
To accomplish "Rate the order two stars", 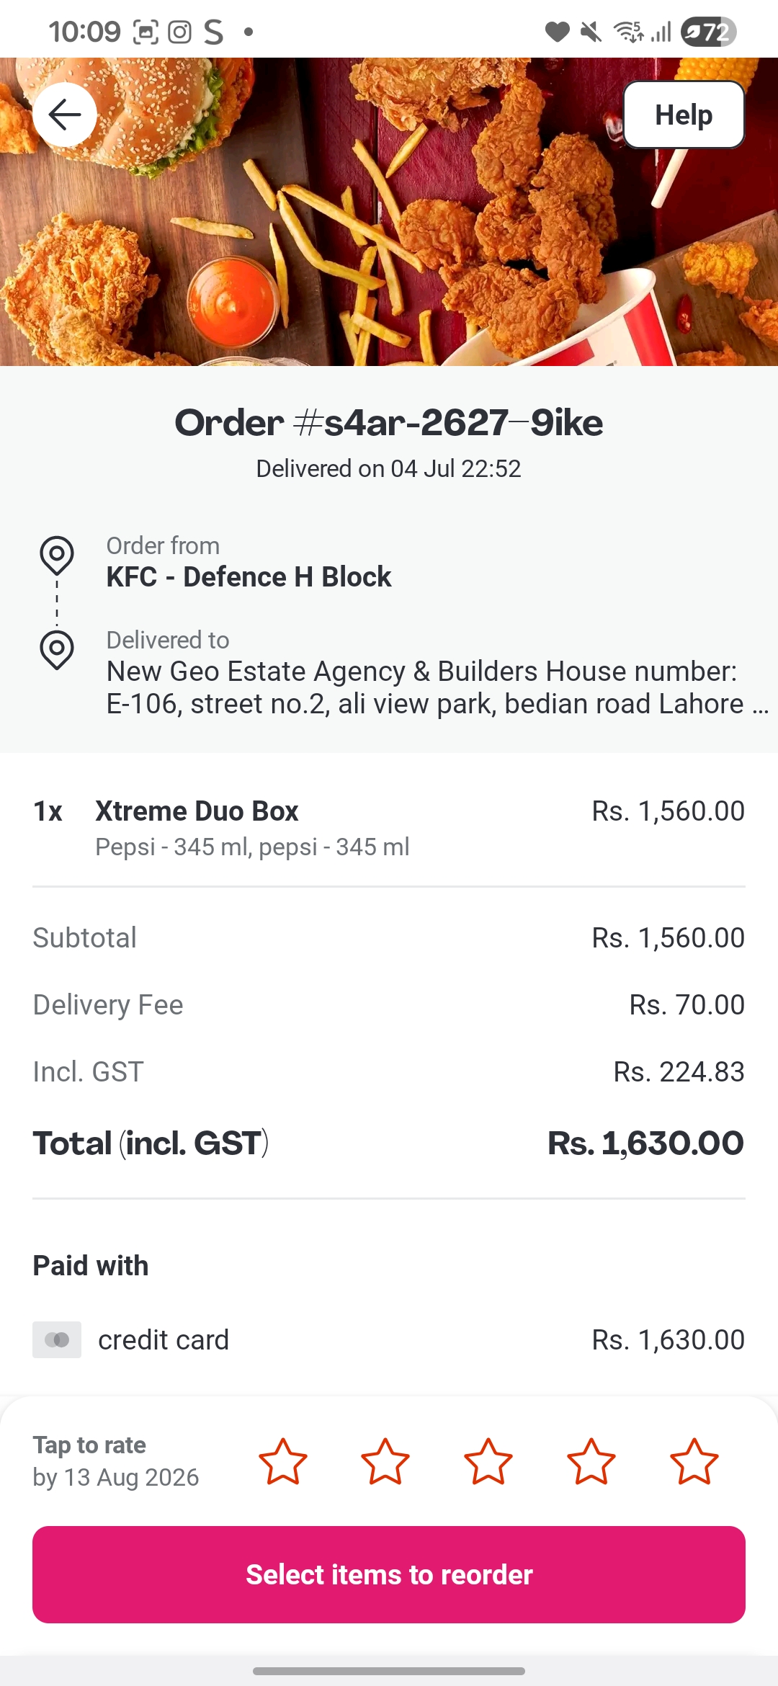I will tap(385, 1462).
